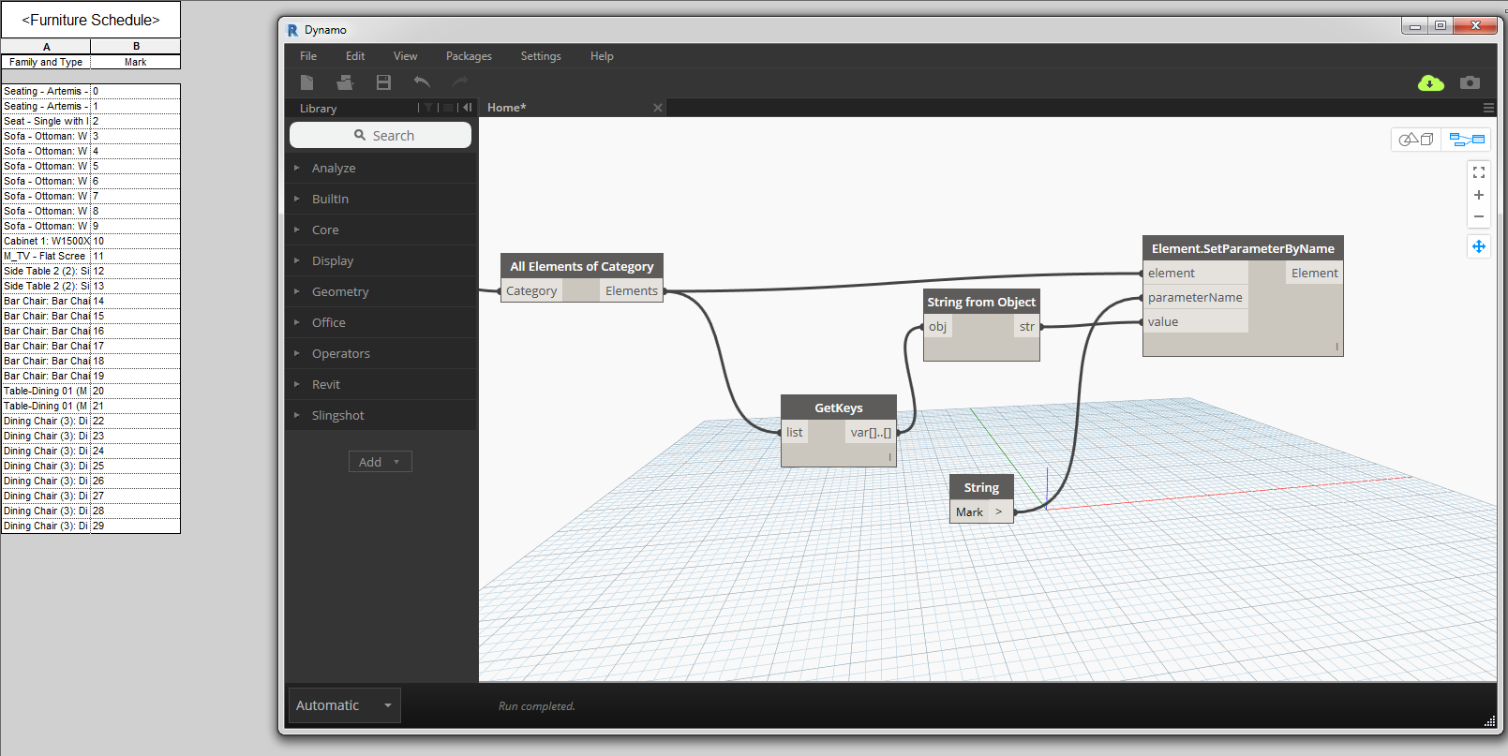
Task: Select the Cabinet 1: W1500X row
Action: (x=91, y=241)
